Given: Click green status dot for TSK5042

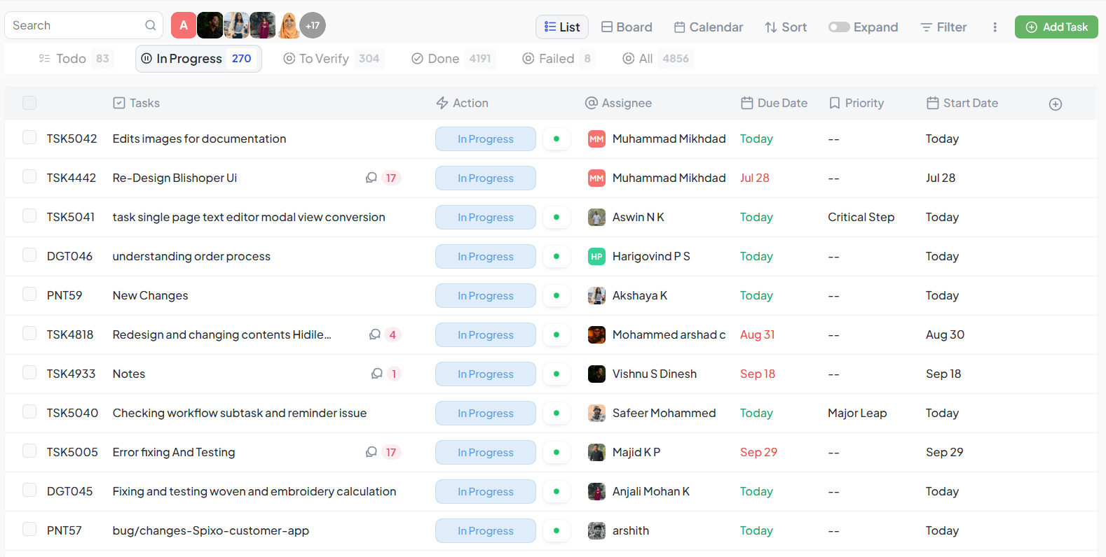Looking at the screenshot, I should pos(557,139).
